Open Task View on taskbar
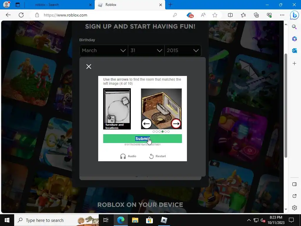Image resolution: width=301 pixels, height=226 pixels. point(106,220)
